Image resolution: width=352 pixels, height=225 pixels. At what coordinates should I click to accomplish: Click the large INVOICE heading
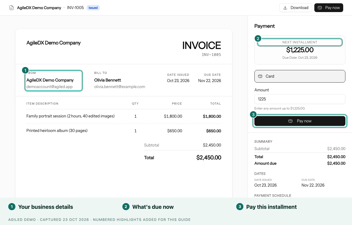202,46
